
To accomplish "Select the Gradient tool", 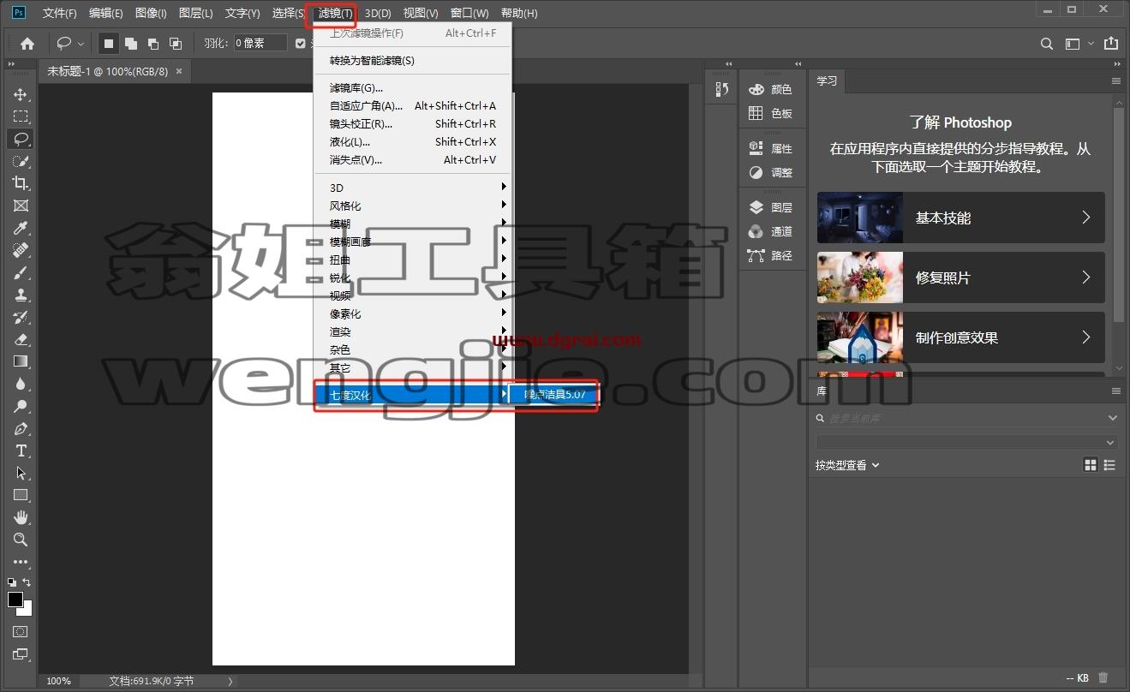I will click(21, 361).
